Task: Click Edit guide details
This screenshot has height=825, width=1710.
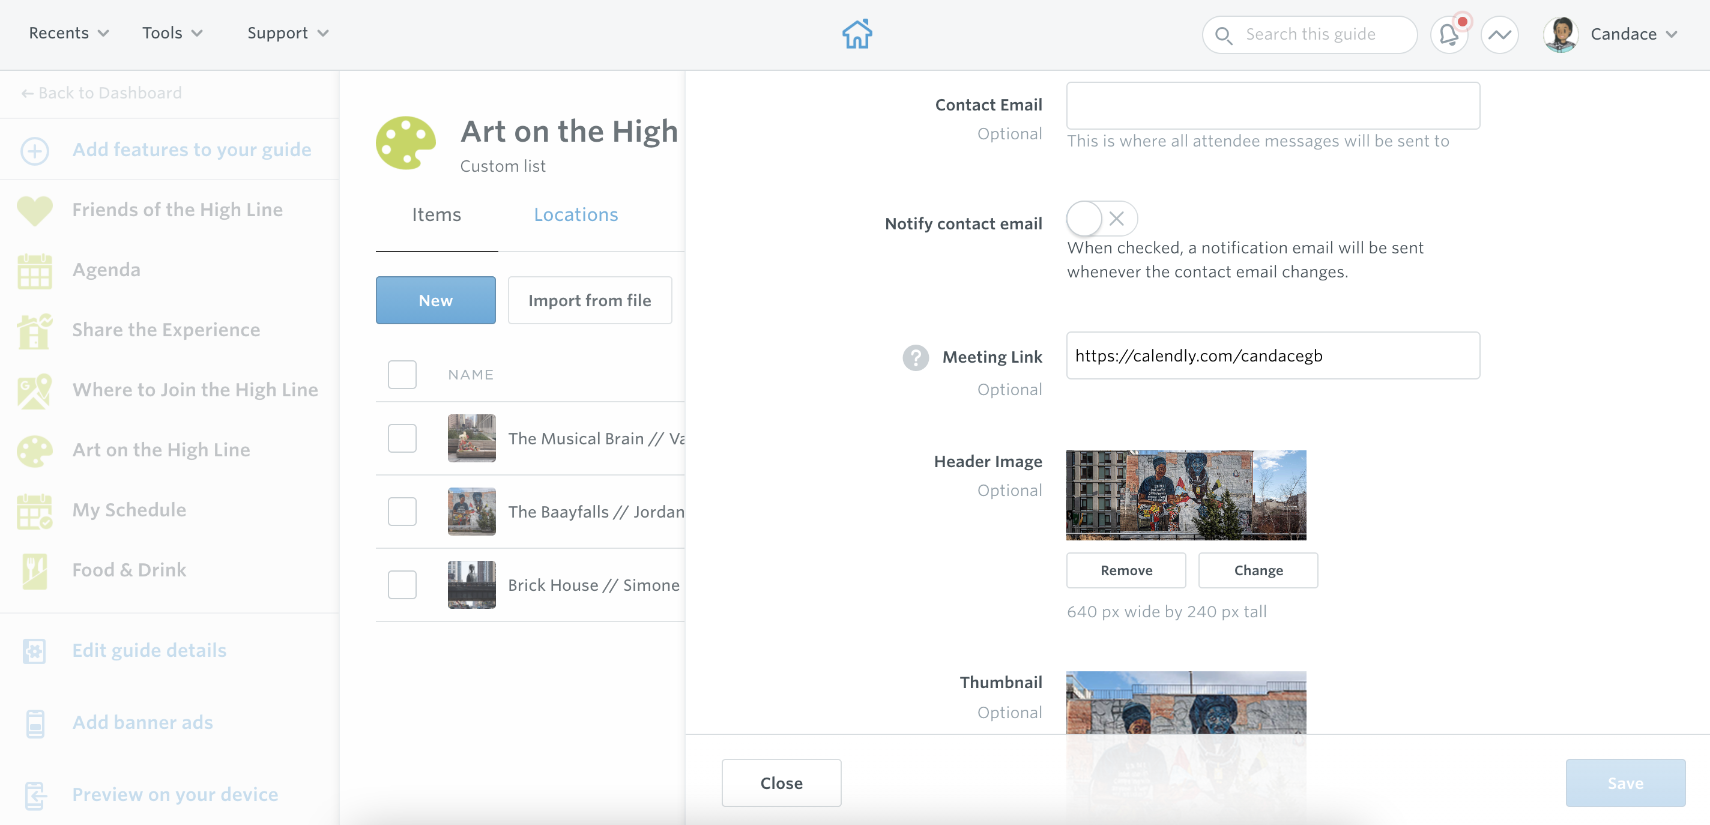Action: [x=150, y=650]
